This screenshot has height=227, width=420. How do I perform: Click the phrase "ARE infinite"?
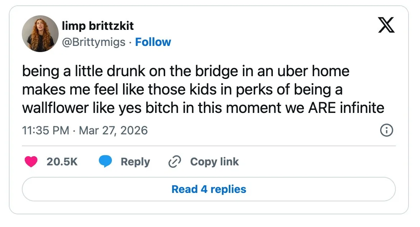tap(346, 108)
